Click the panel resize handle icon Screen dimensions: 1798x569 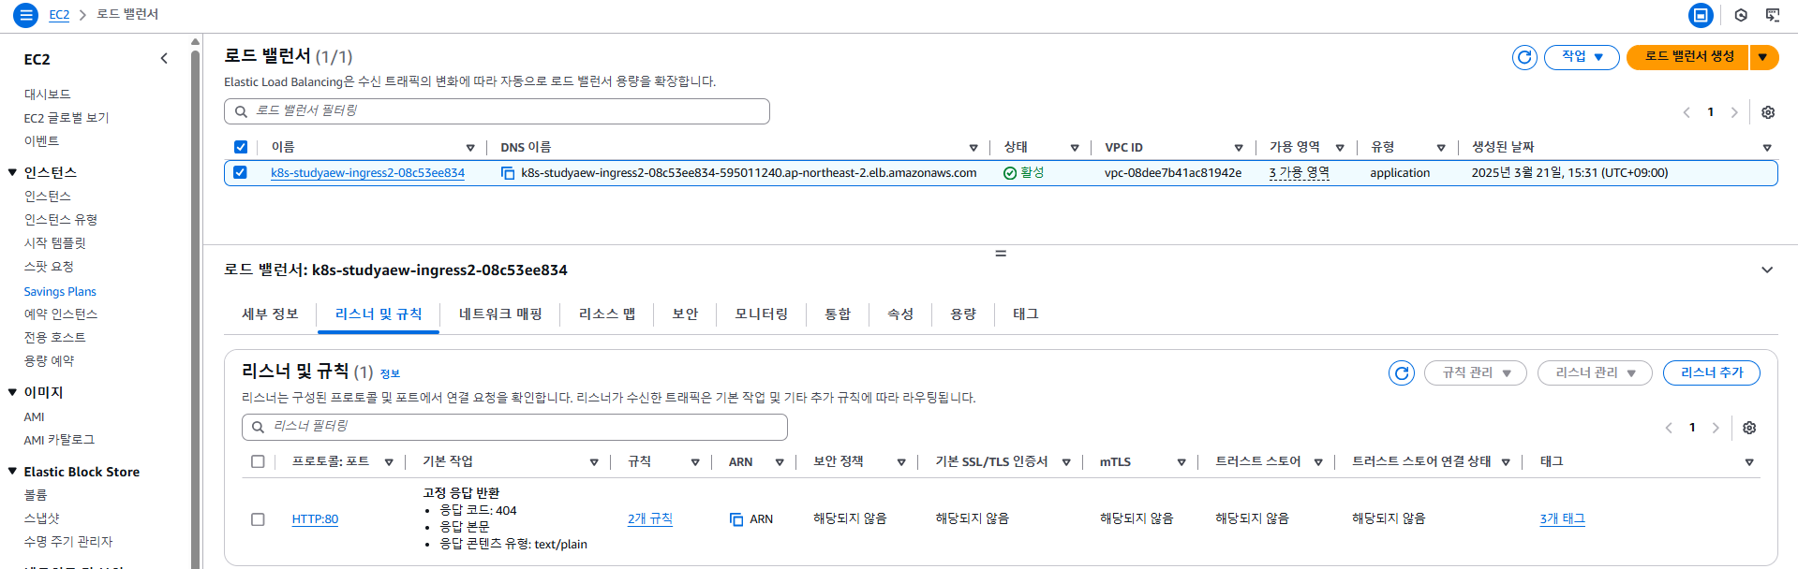tap(1001, 253)
